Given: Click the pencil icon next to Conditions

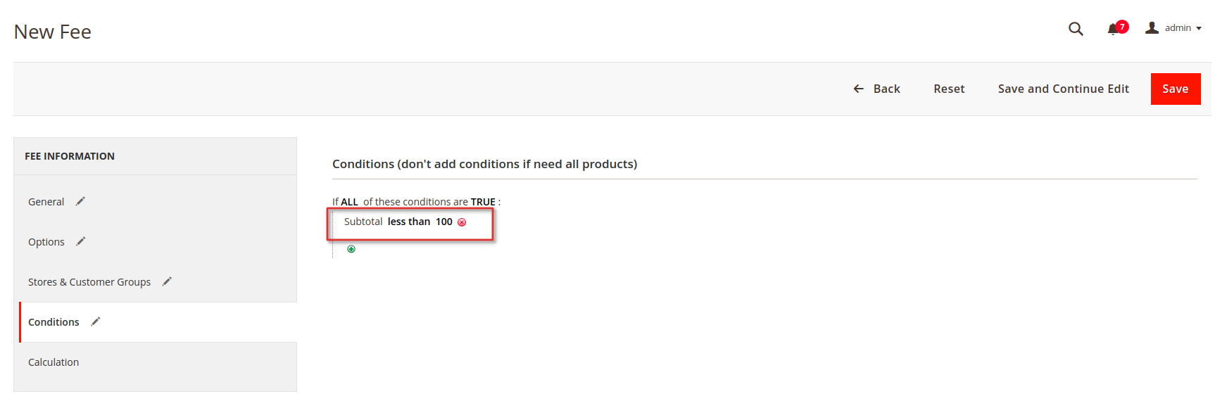Looking at the screenshot, I should point(96,321).
